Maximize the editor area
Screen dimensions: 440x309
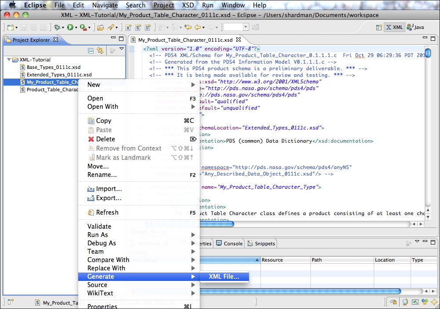click(x=433, y=39)
